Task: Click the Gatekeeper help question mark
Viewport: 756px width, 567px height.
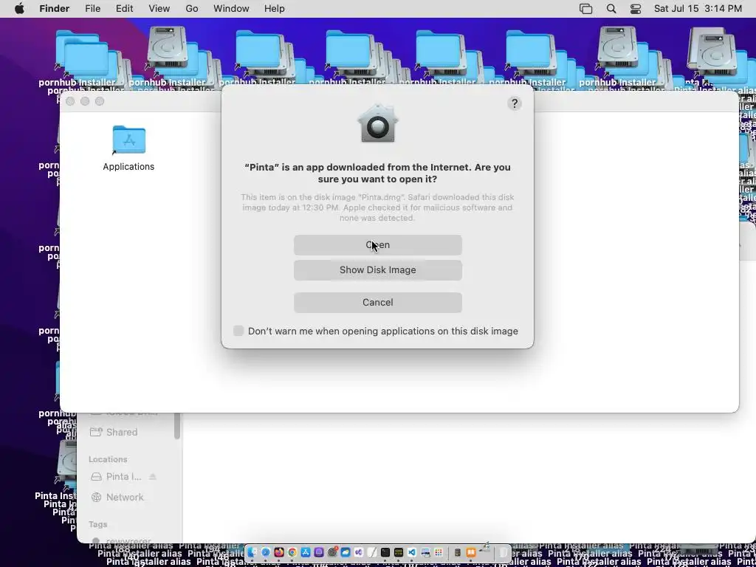Action: coord(515,103)
